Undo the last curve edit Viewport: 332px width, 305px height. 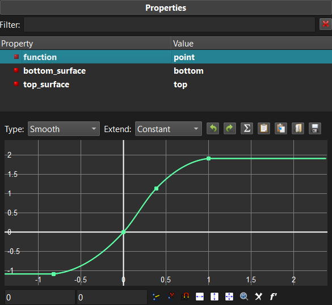[213, 128]
